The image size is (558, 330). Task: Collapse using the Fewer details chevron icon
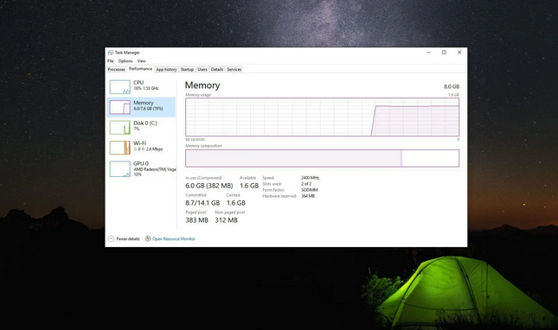tap(111, 238)
